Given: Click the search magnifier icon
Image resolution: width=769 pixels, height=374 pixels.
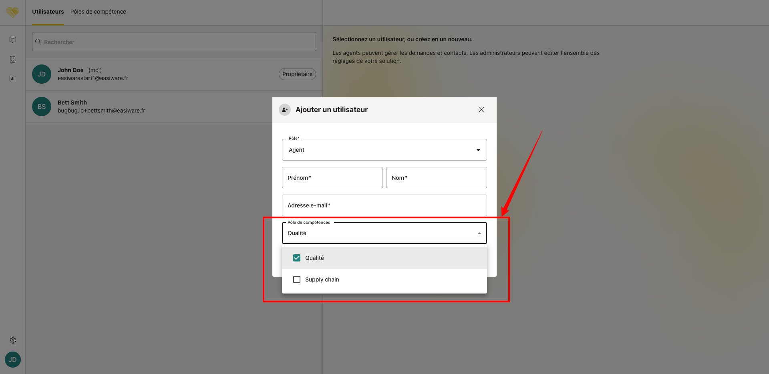Looking at the screenshot, I should pyautogui.click(x=38, y=42).
